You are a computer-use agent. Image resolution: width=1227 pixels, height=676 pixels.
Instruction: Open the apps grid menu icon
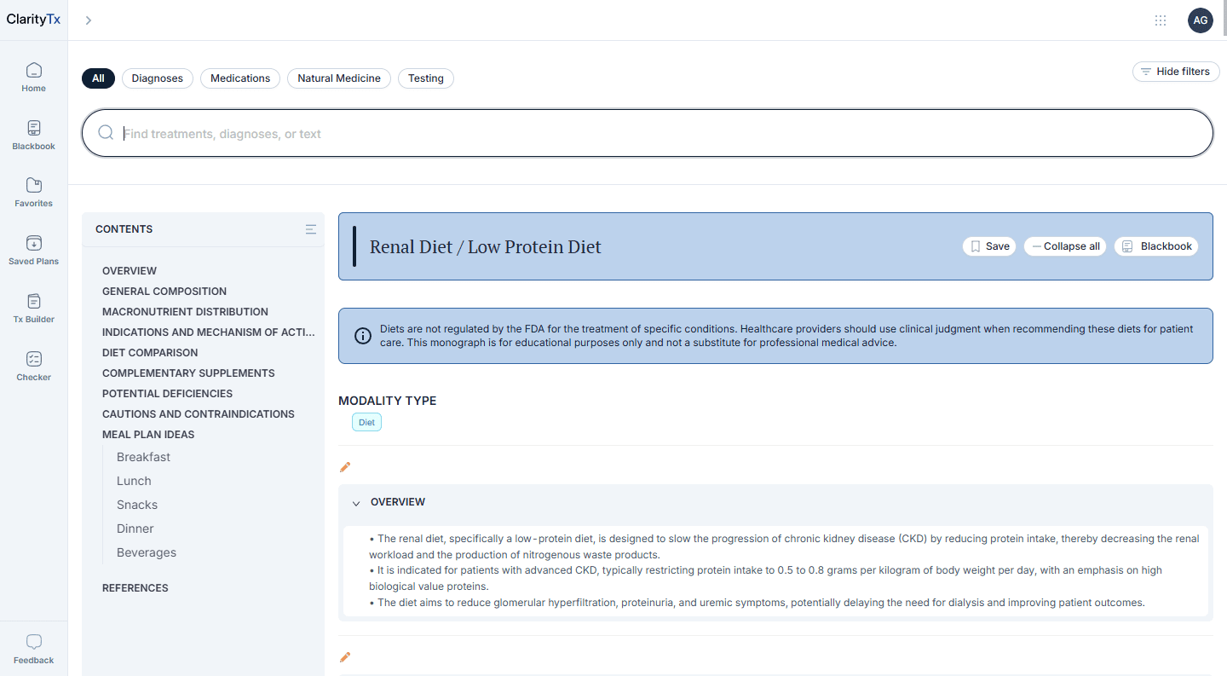pos(1160,20)
